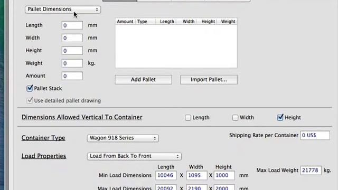This screenshot has height=190, width=338.
Task: Click the Import Pallet... button
Action: [209, 80]
